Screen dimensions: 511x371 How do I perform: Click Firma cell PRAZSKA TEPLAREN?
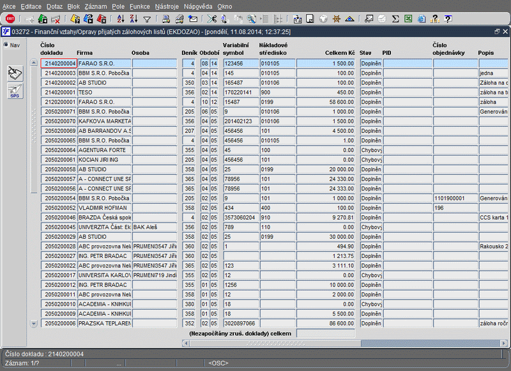click(x=104, y=324)
